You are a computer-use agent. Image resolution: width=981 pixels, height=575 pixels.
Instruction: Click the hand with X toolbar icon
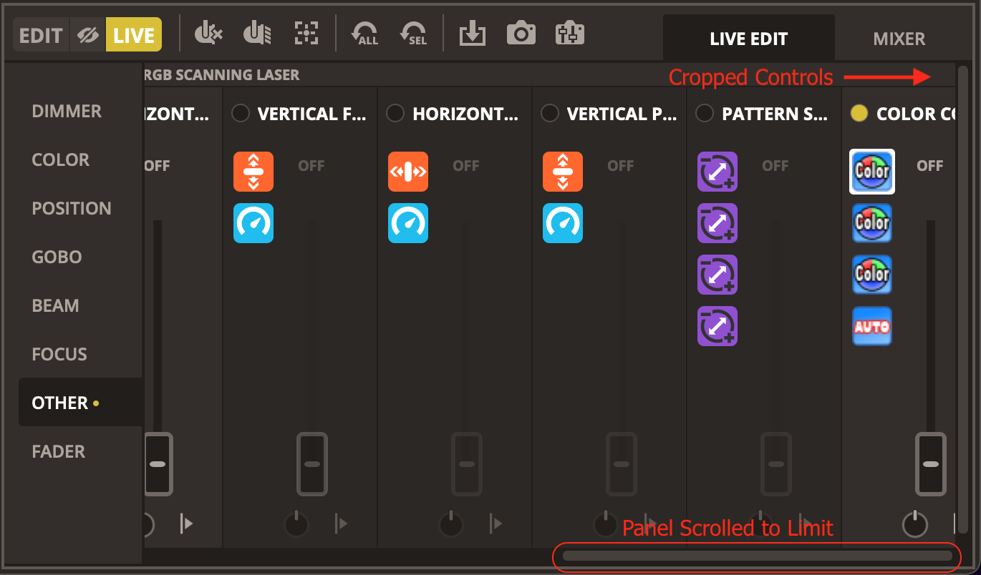[x=208, y=34]
